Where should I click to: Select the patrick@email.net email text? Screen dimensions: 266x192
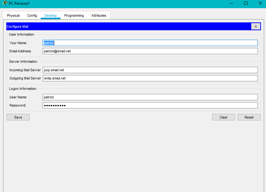[x=57, y=51]
